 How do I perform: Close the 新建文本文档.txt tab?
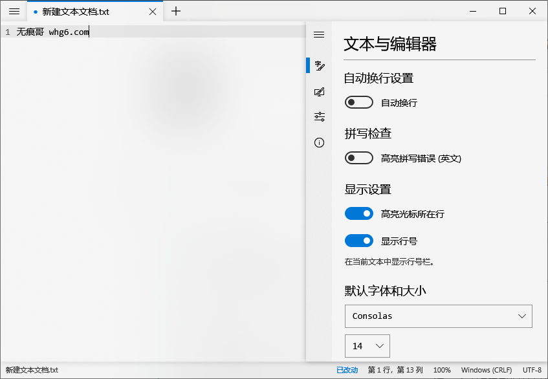(x=152, y=11)
